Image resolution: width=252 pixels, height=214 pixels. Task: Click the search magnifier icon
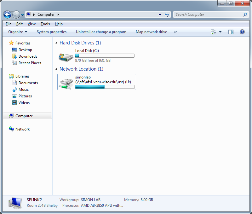point(245,14)
